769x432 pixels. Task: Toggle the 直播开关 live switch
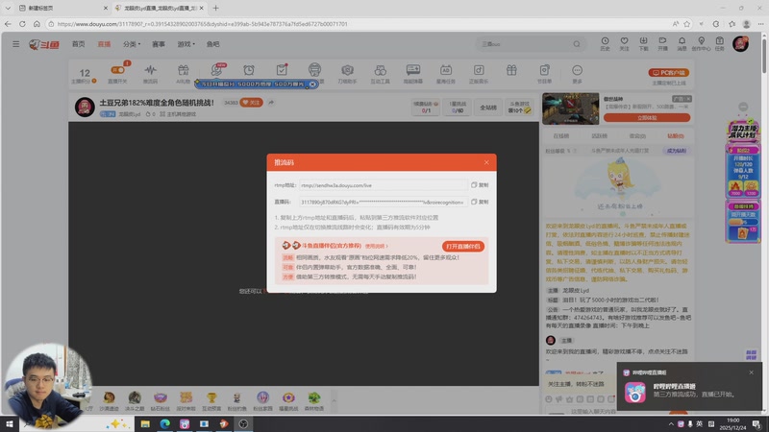(x=117, y=74)
